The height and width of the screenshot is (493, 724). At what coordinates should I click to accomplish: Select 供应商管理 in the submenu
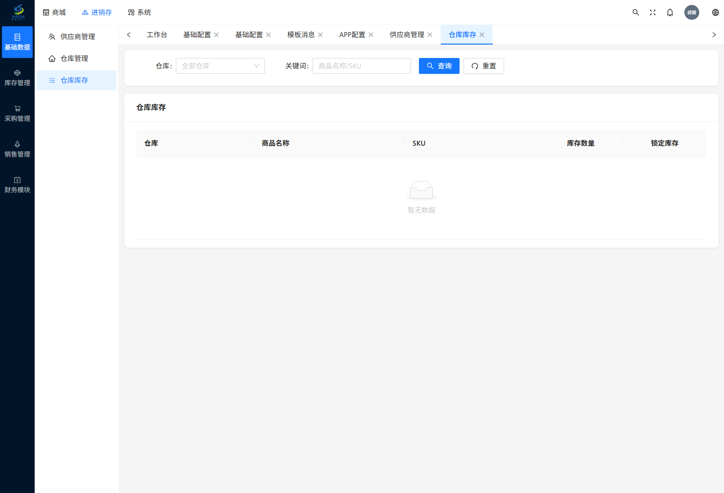(x=77, y=37)
